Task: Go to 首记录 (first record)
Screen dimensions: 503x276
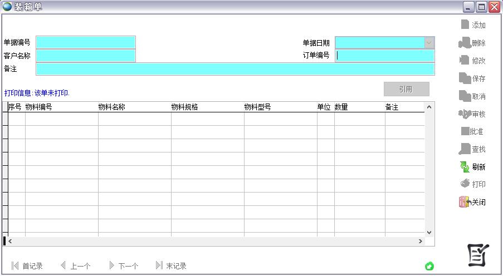Action: (27, 266)
